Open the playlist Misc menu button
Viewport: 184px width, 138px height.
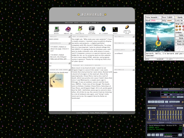[162, 135]
